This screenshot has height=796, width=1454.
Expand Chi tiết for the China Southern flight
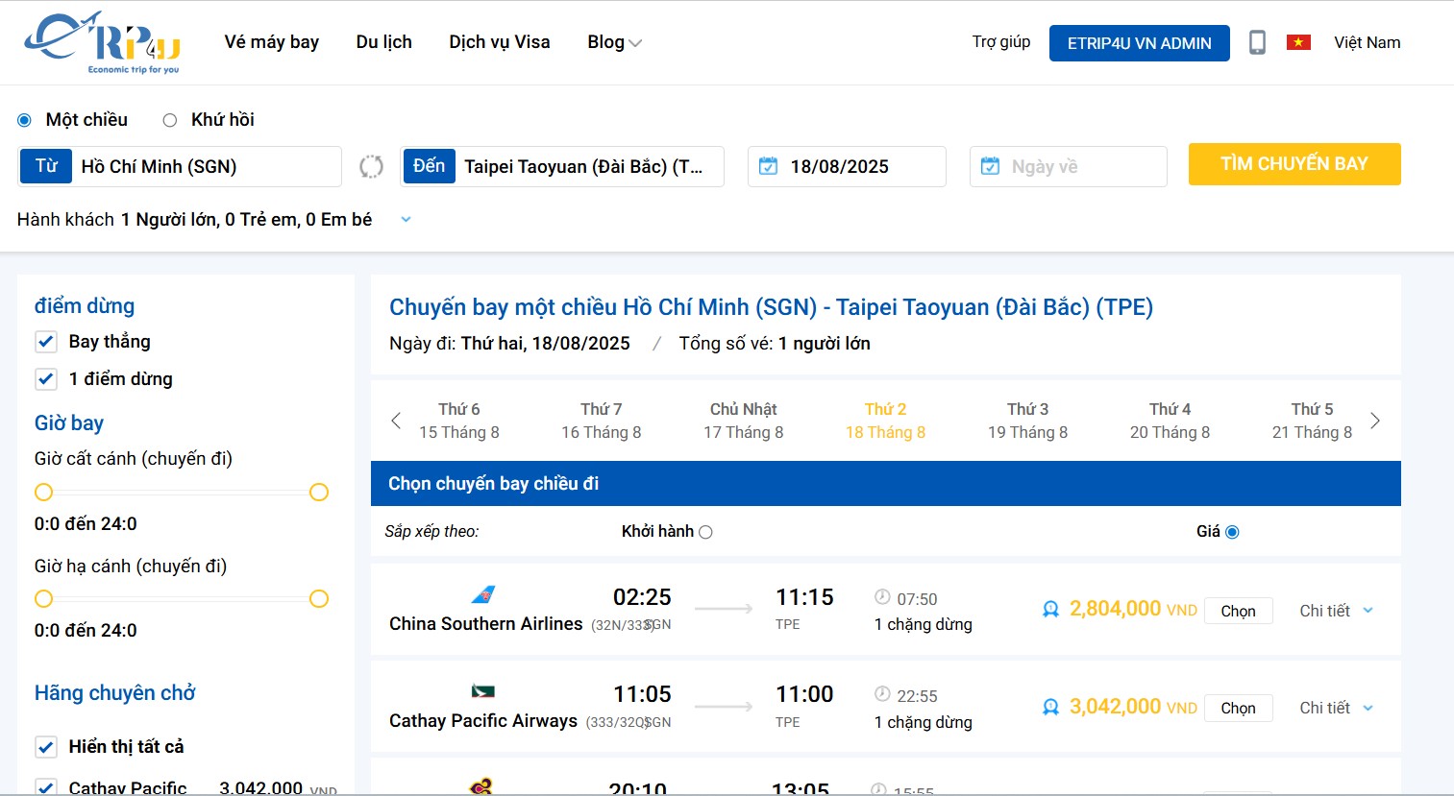click(x=1335, y=610)
